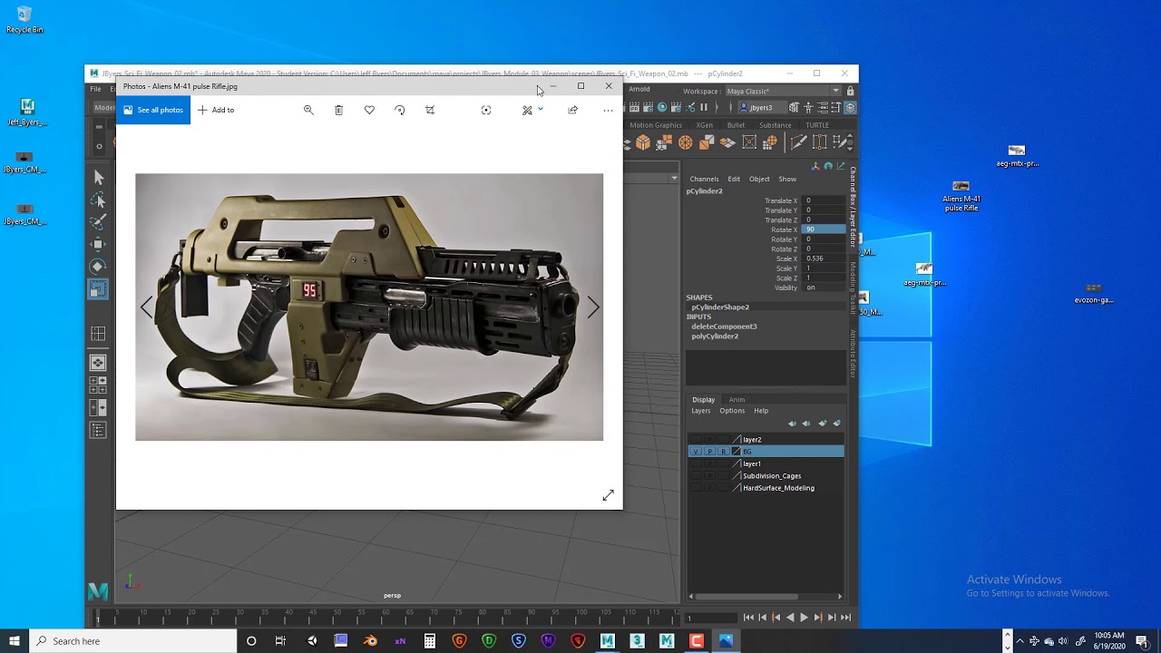1161x653 pixels.
Task: Select the HardSurface_Modeling layer
Action: pyautogui.click(x=778, y=488)
